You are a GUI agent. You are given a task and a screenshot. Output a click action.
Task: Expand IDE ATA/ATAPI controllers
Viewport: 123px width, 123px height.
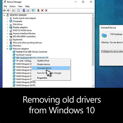pos(8,37)
